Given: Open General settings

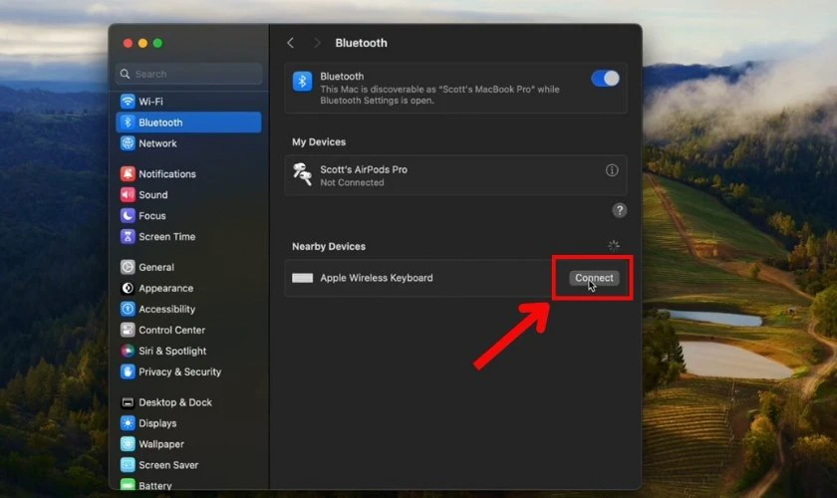Looking at the screenshot, I should [x=188, y=267].
